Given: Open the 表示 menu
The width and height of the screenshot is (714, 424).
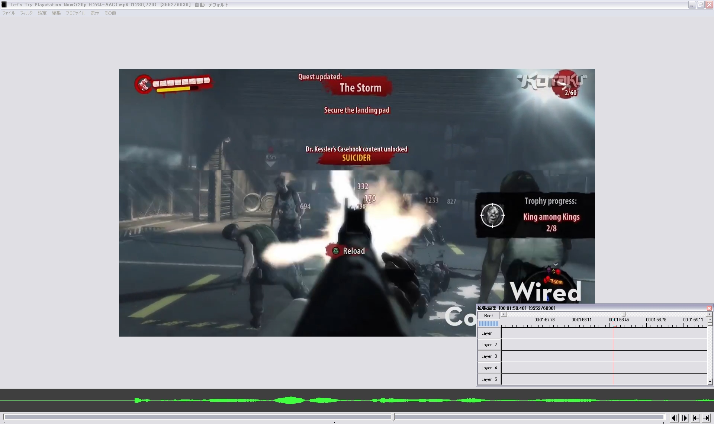Looking at the screenshot, I should [95, 13].
